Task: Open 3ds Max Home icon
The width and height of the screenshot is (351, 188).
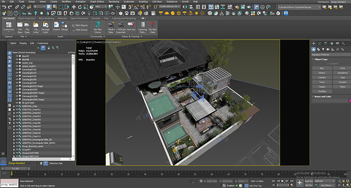Action: tap(98, 27)
